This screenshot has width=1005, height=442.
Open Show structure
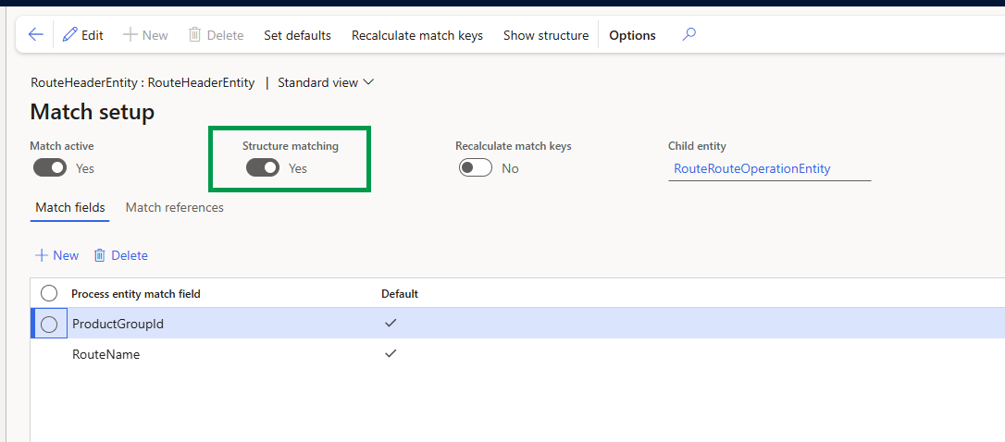(x=546, y=35)
